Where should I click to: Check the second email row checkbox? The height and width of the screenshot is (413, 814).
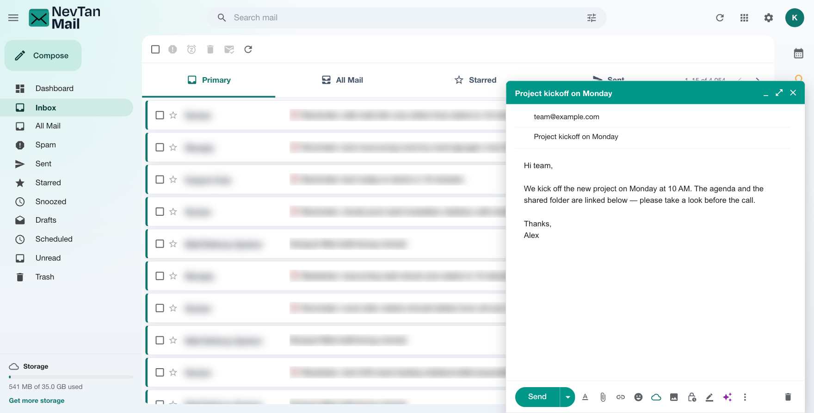[160, 147]
